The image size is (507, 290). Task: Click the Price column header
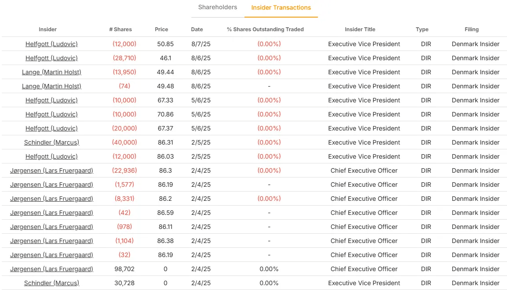tap(161, 29)
